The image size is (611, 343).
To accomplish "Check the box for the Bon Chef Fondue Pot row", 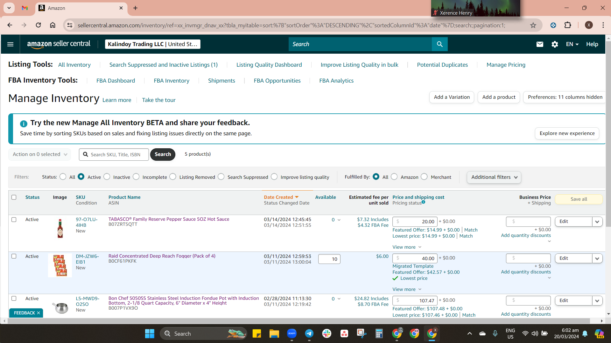I will tap(14, 298).
